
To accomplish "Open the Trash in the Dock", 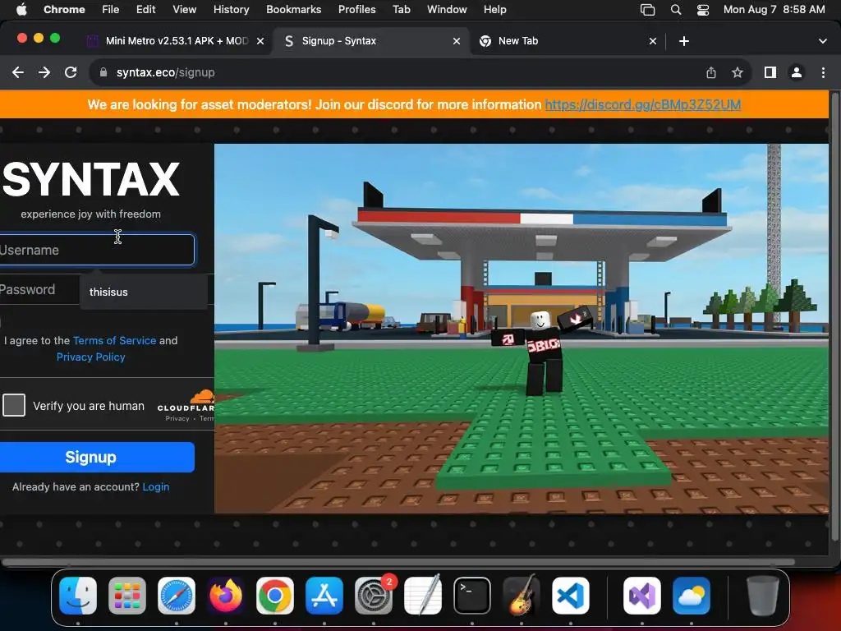I will [763, 596].
